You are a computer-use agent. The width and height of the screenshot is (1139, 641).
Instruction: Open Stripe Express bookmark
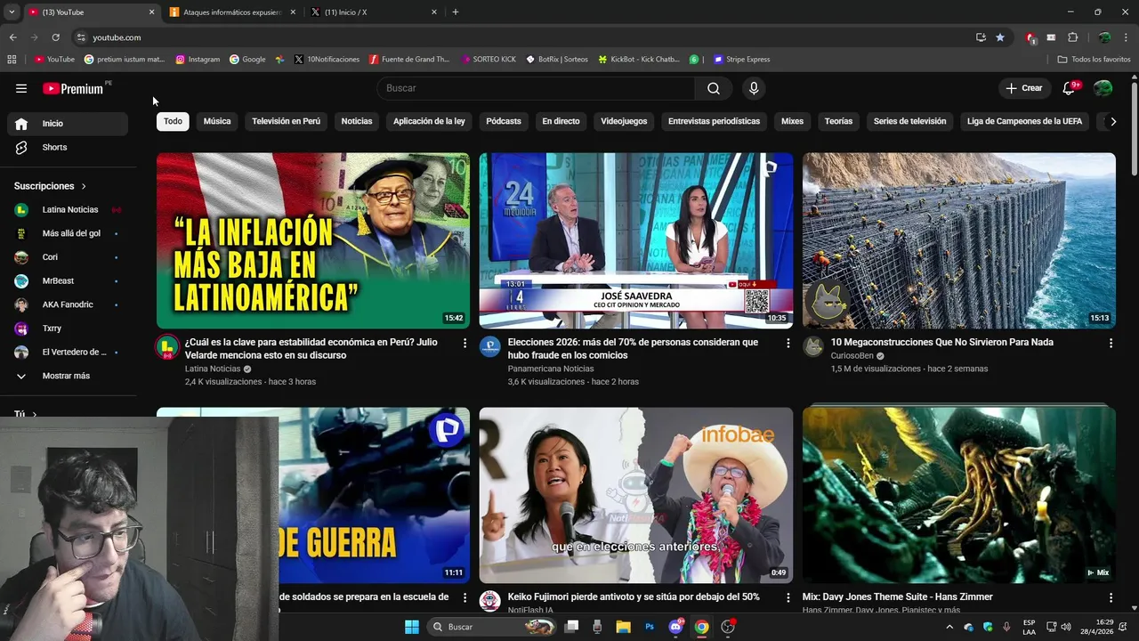click(740, 60)
